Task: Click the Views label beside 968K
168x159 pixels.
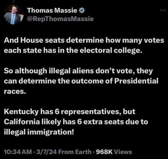Action: [123, 152]
